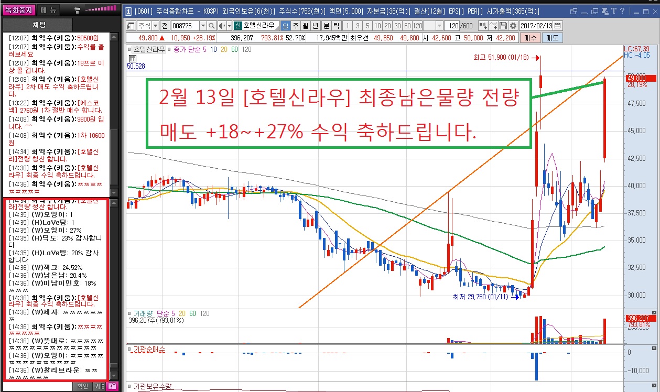Image resolution: width=660 pixels, height=392 pixels.
Task: Open chart settings gear icon
Action: 513,26
